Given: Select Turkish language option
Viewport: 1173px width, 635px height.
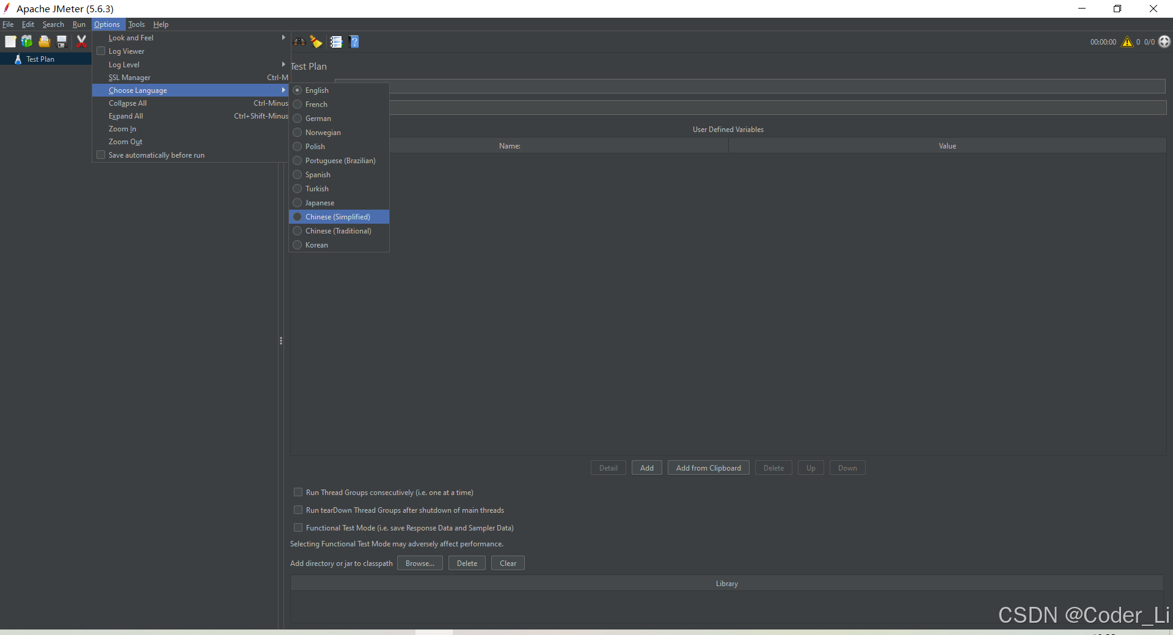Looking at the screenshot, I should (339, 189).
